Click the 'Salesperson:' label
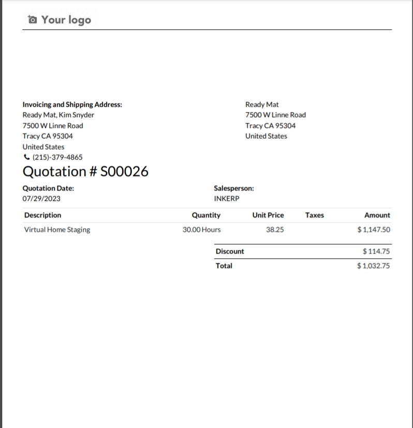 234,188
